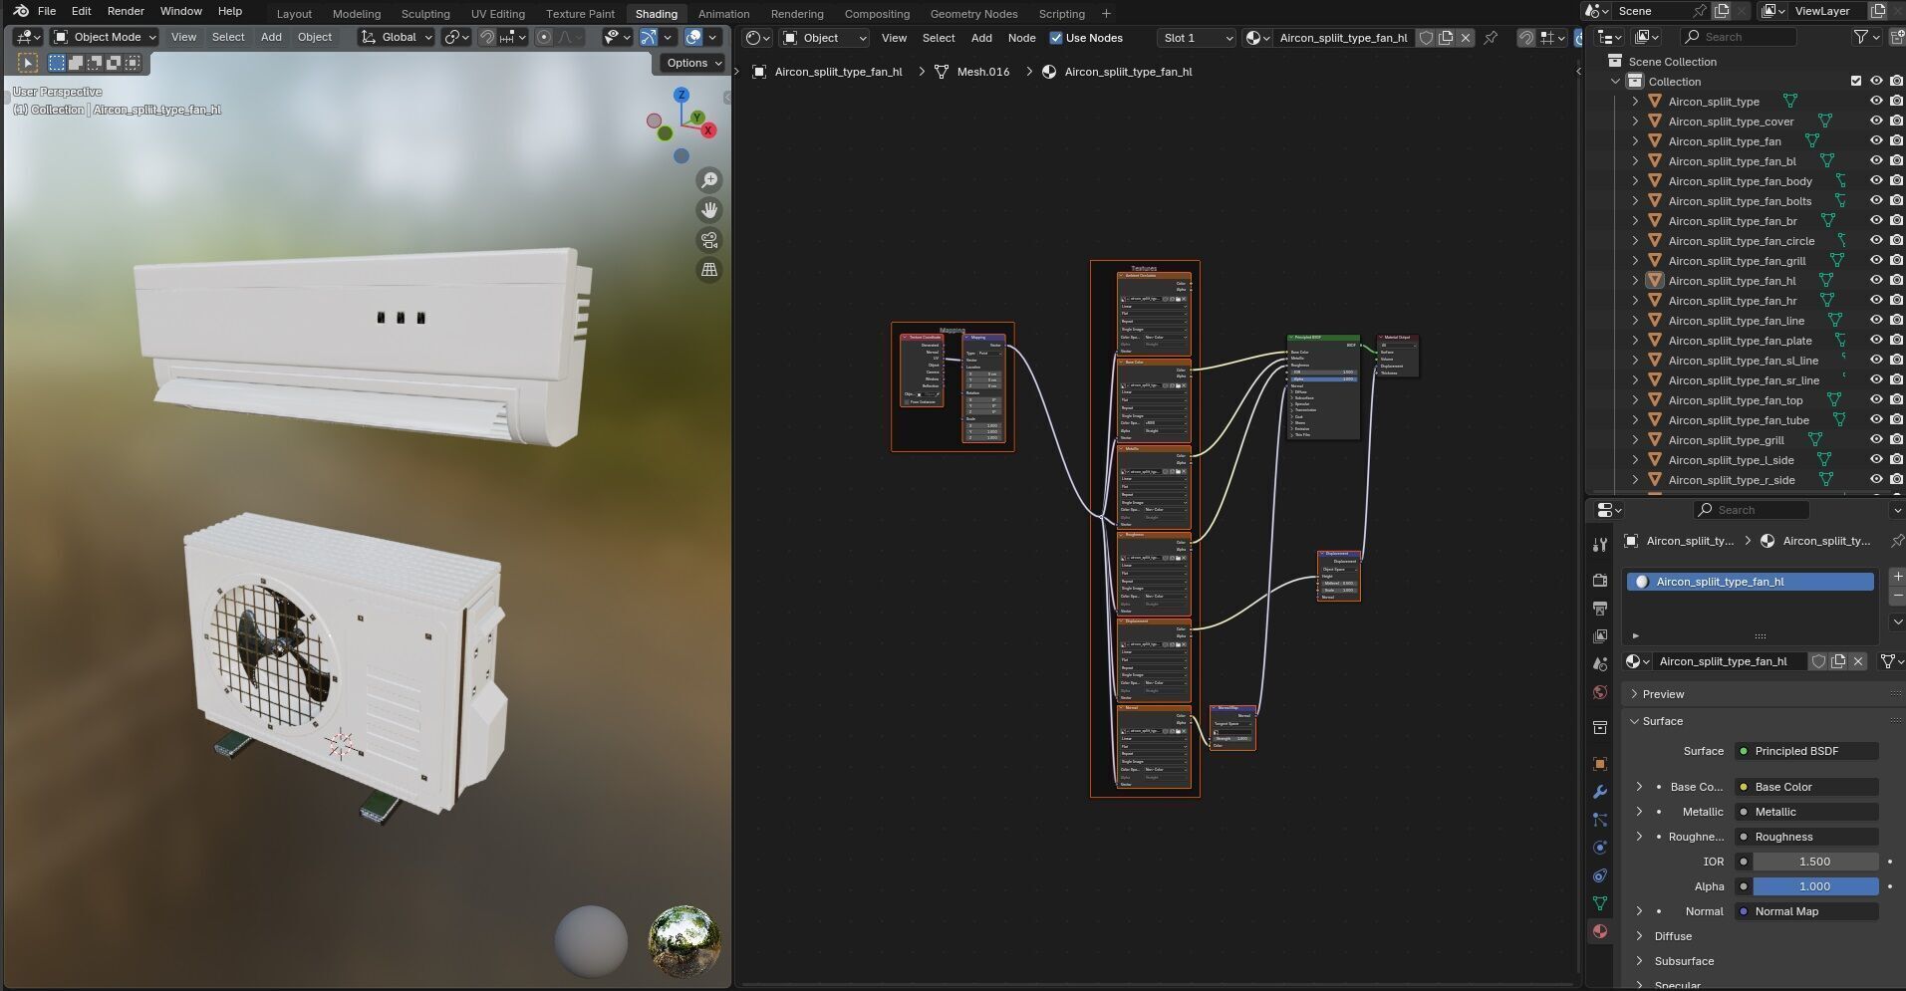Toggle fake user shield in node editor header
The image size is (1906, 991).
click(1426, 38)
